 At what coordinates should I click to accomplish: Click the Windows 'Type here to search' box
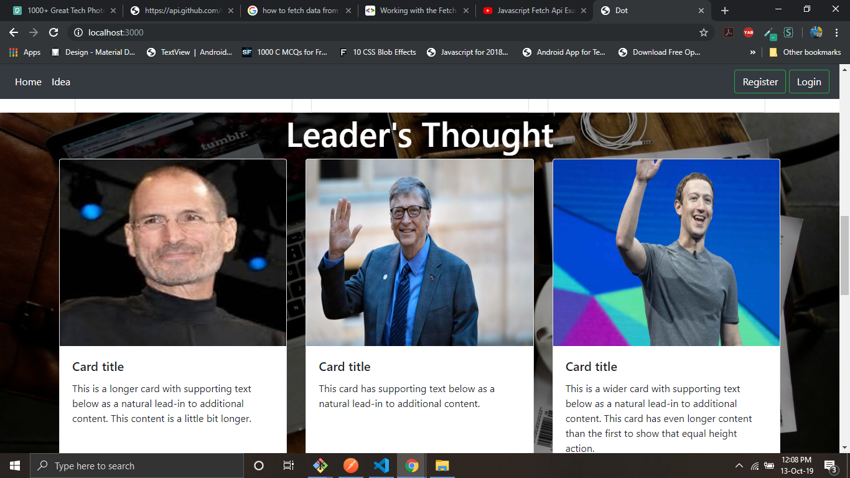click(137, 466)
